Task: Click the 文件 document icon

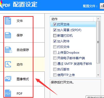Action: [x=8, y=21]
